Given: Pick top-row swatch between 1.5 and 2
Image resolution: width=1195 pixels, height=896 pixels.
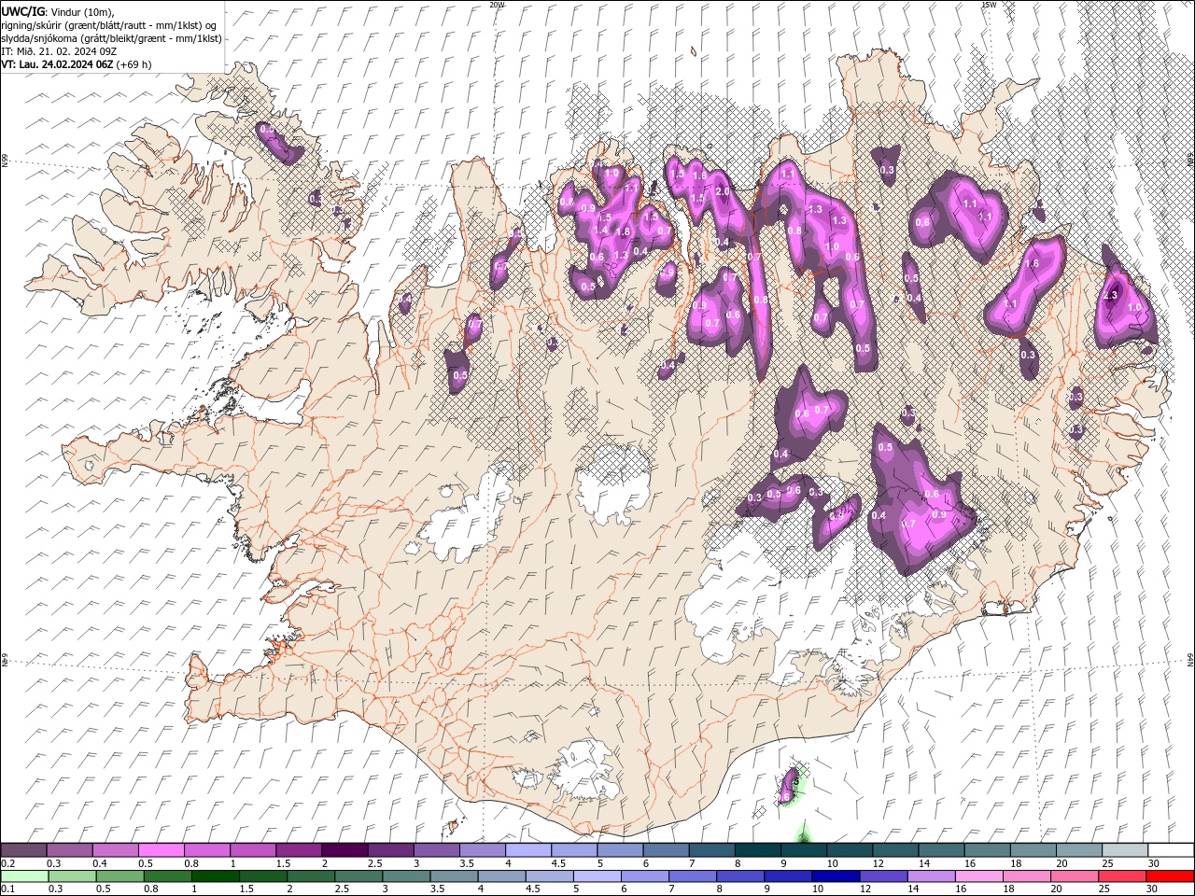Looking at the screenshot, I should (300, 849).
